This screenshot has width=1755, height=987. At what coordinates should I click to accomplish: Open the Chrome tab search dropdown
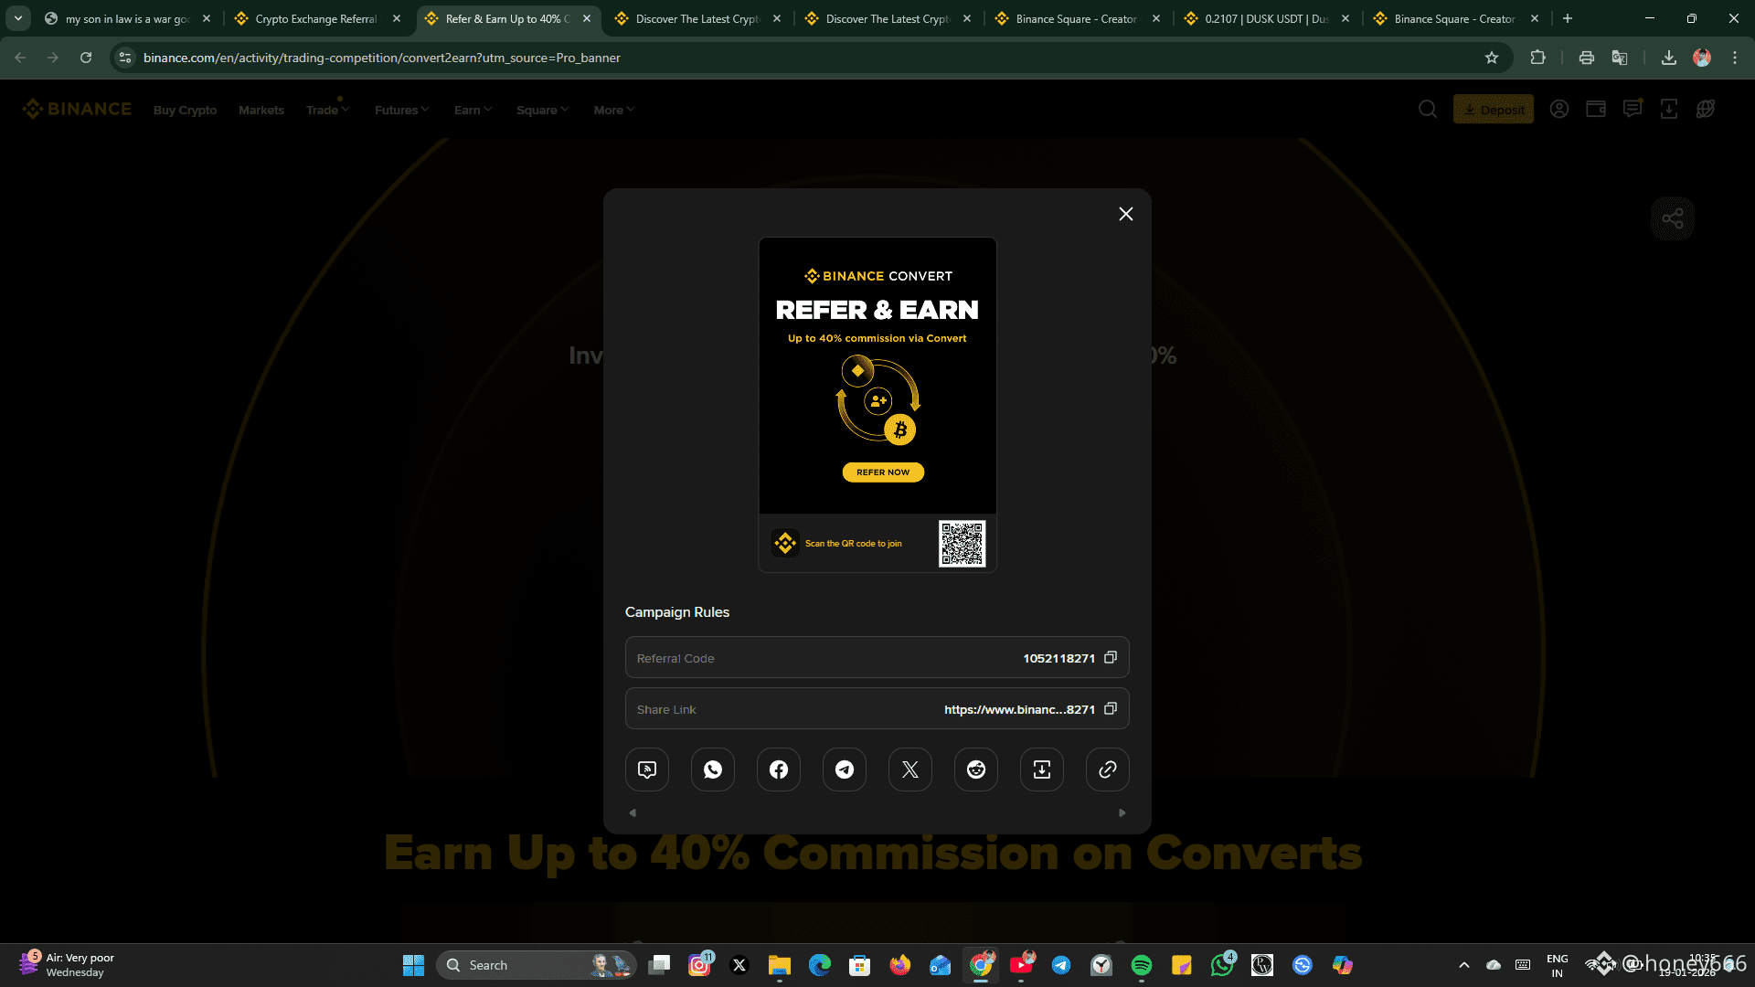pyautogui.click(x=18, y=18)
